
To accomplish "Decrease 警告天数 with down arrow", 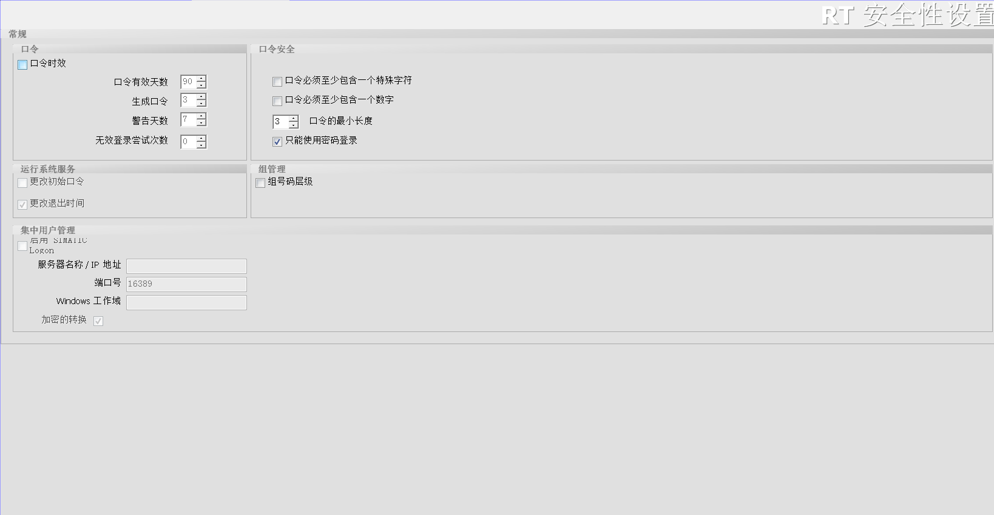I will (201, 123).
